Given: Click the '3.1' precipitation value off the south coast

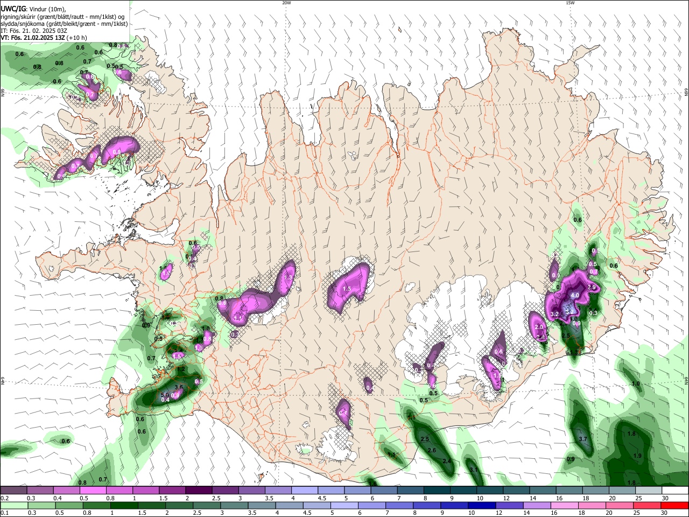Looking at the screenshot, I should (x=474, y=470).
